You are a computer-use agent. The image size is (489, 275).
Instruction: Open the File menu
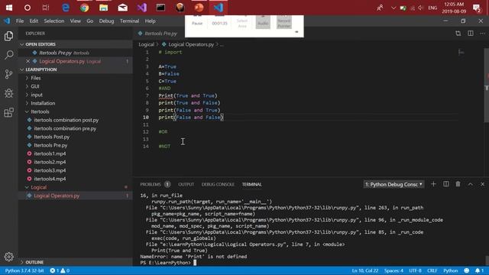tap(20, 21)
